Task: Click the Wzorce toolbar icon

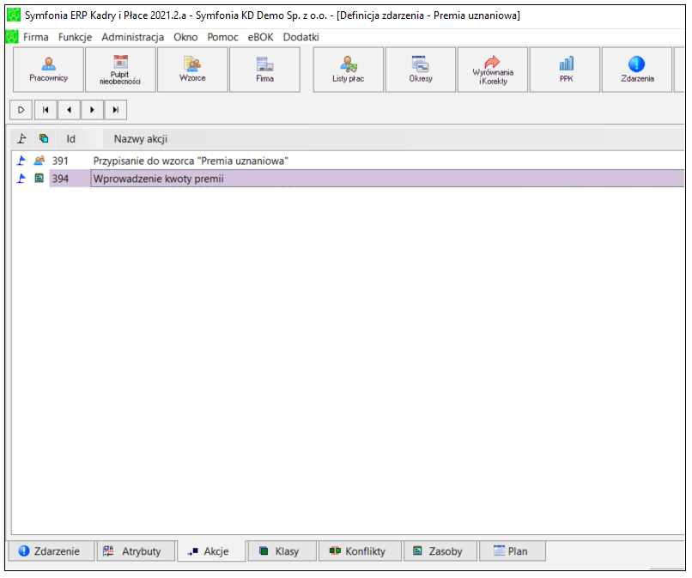Action: coord(192,70)
